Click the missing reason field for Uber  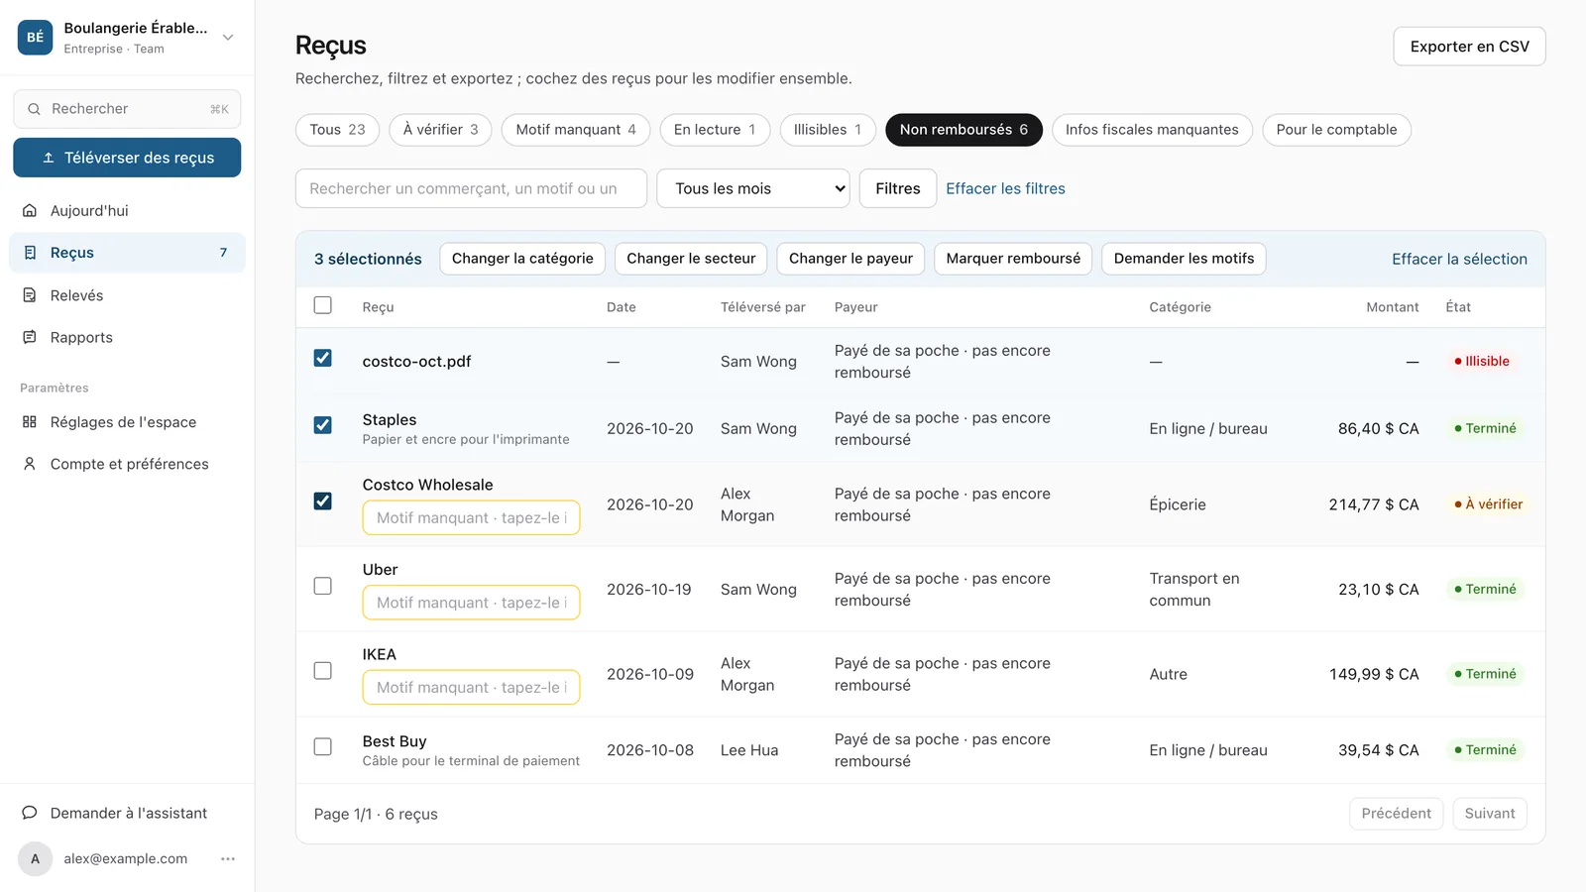click(x=471, y=603)
